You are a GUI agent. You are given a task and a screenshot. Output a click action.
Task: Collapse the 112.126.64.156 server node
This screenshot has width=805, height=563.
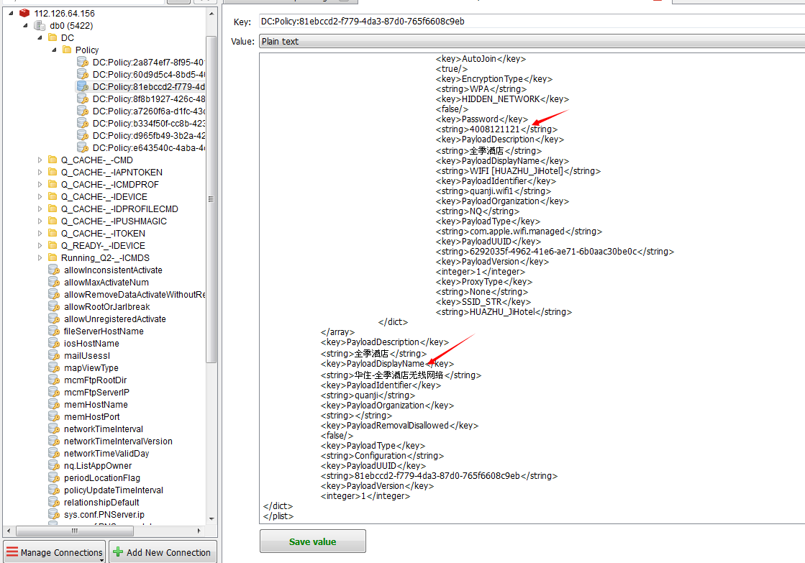pos(11,13)
